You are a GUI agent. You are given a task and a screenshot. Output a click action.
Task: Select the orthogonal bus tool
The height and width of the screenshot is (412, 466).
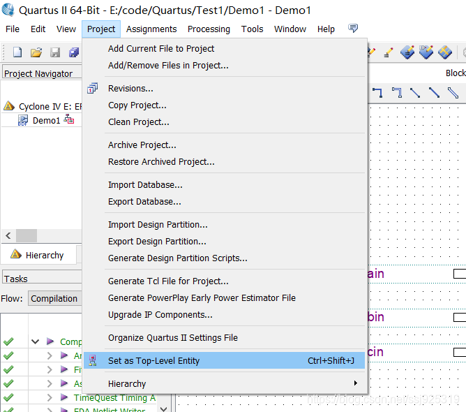(397, 93)
